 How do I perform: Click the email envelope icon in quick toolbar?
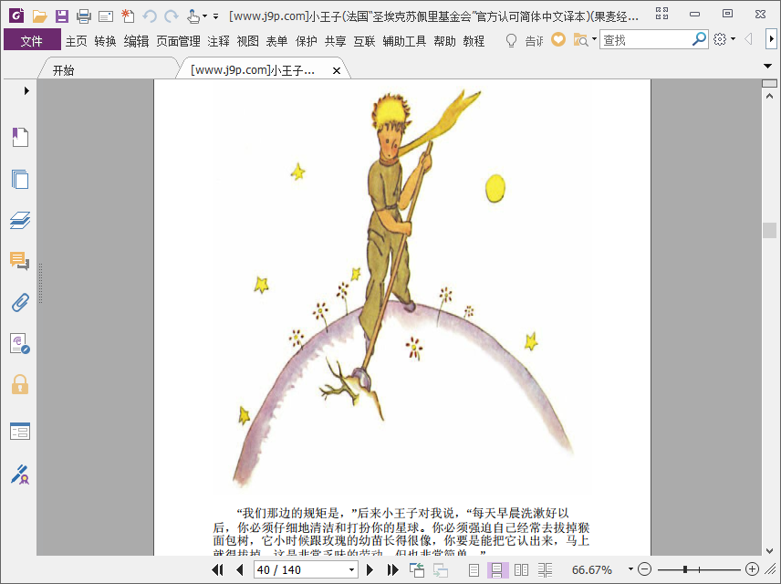click(106, 17)
